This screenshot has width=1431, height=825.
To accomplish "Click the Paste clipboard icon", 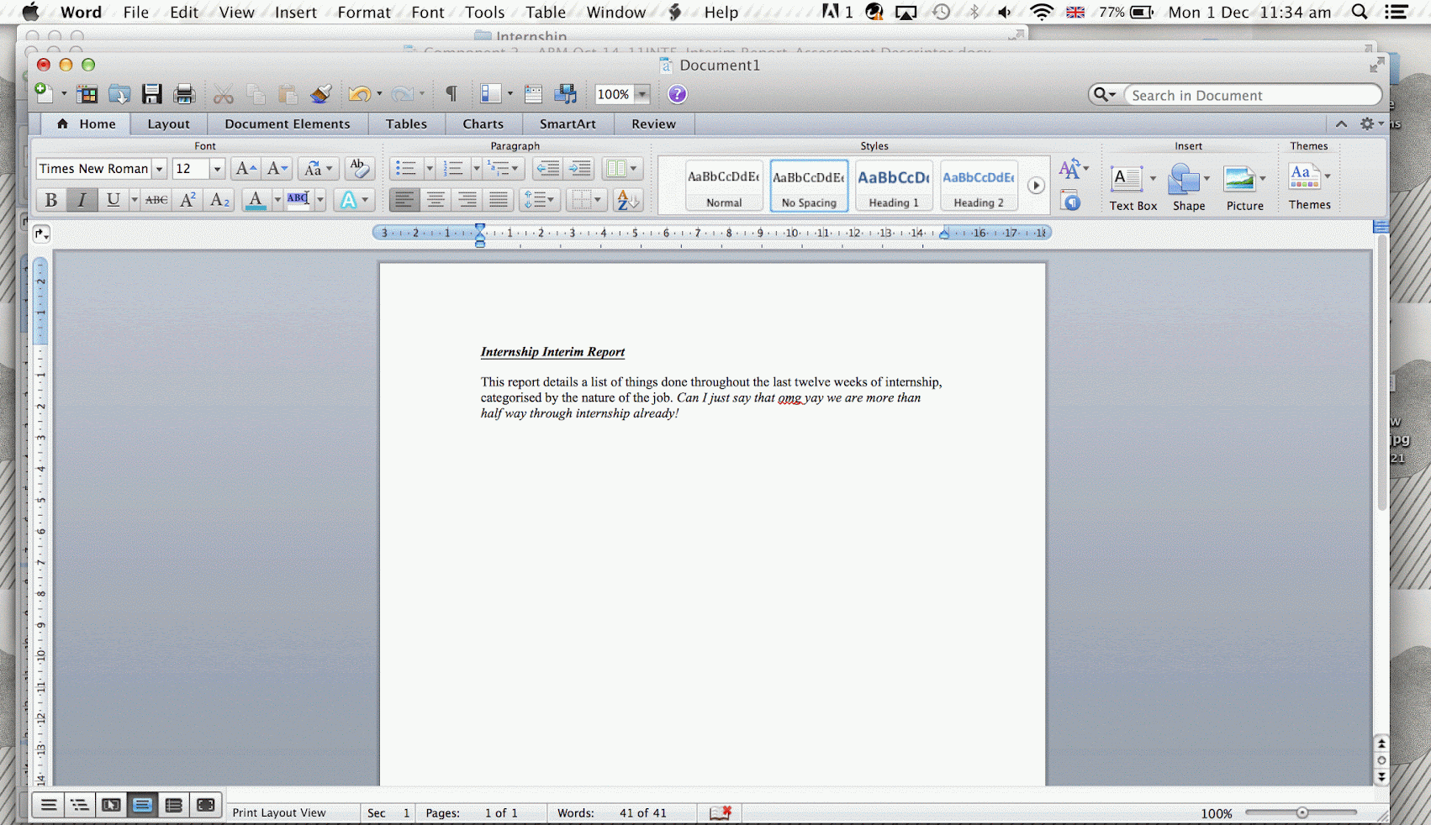I will pyautogui.click(x=288, y=94).
